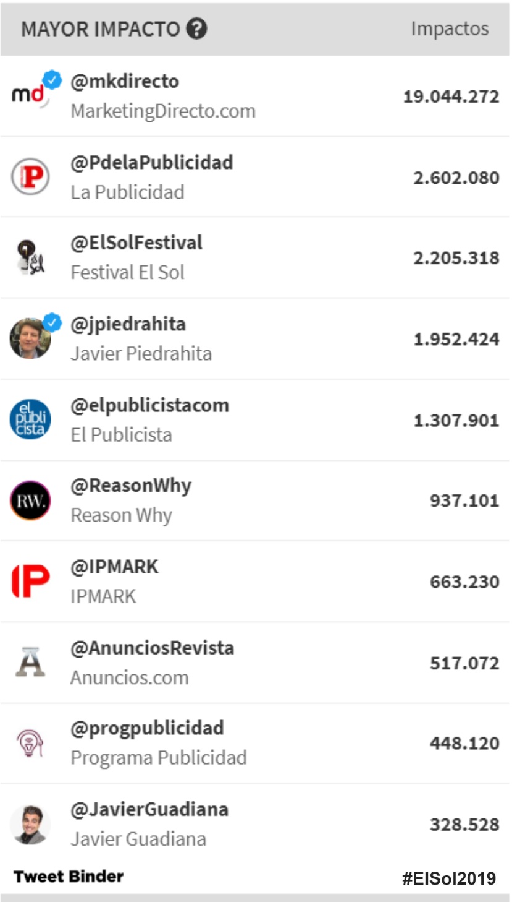Click Javier Guadiana's profile photo
The height and width of the screenshot is (902, 512).
click(30, 824)
